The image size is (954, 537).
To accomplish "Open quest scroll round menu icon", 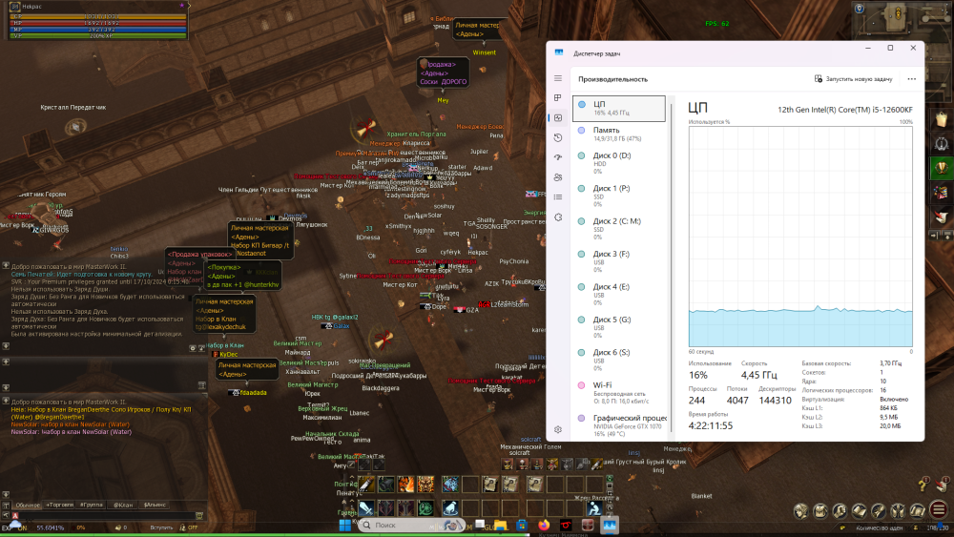I will (879, 511).
